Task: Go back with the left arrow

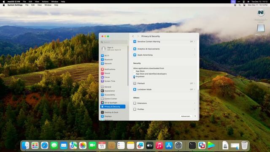Action: pos(133,36)
